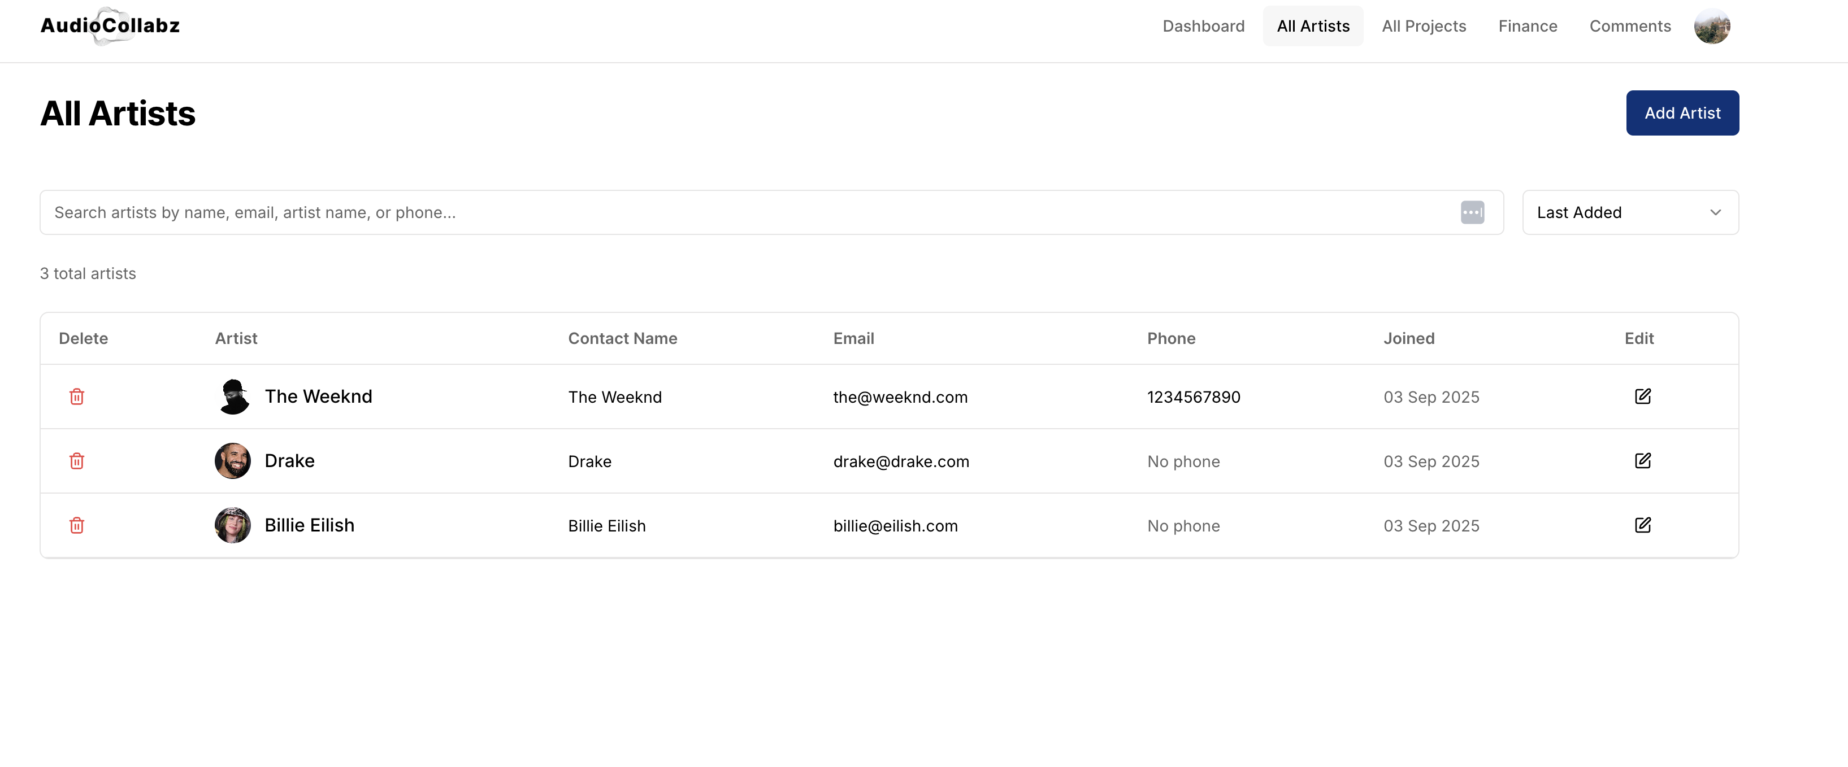Image resolution: width=1848 pixels, height=767 pixels.
Task: Click The Weeknd's profile thumbnail
Action: click(233, 396)
